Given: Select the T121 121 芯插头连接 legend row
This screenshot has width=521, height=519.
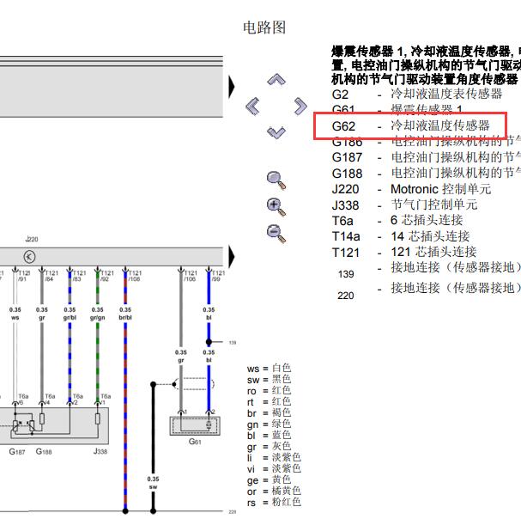Looking at the screenshot, I should tap(404, 252).
